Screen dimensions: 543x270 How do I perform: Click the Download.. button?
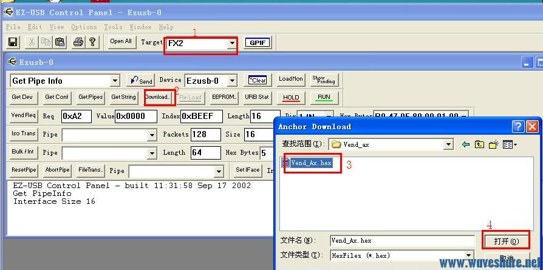pyautogui.click(x=158, y=98)
